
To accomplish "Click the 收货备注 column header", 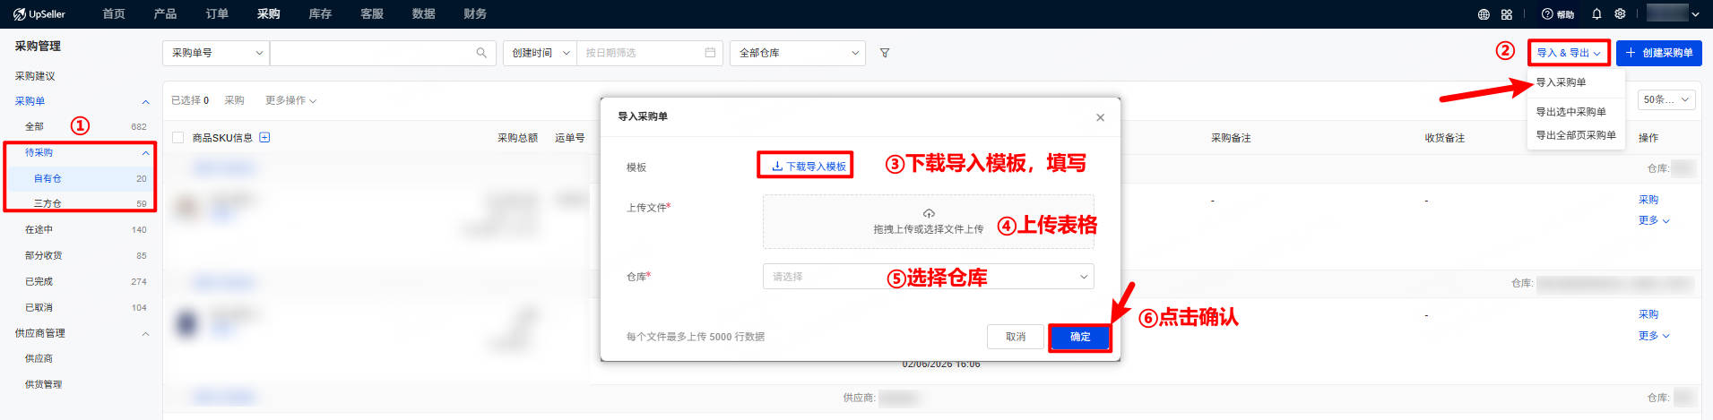I will tap(1445, 138).
